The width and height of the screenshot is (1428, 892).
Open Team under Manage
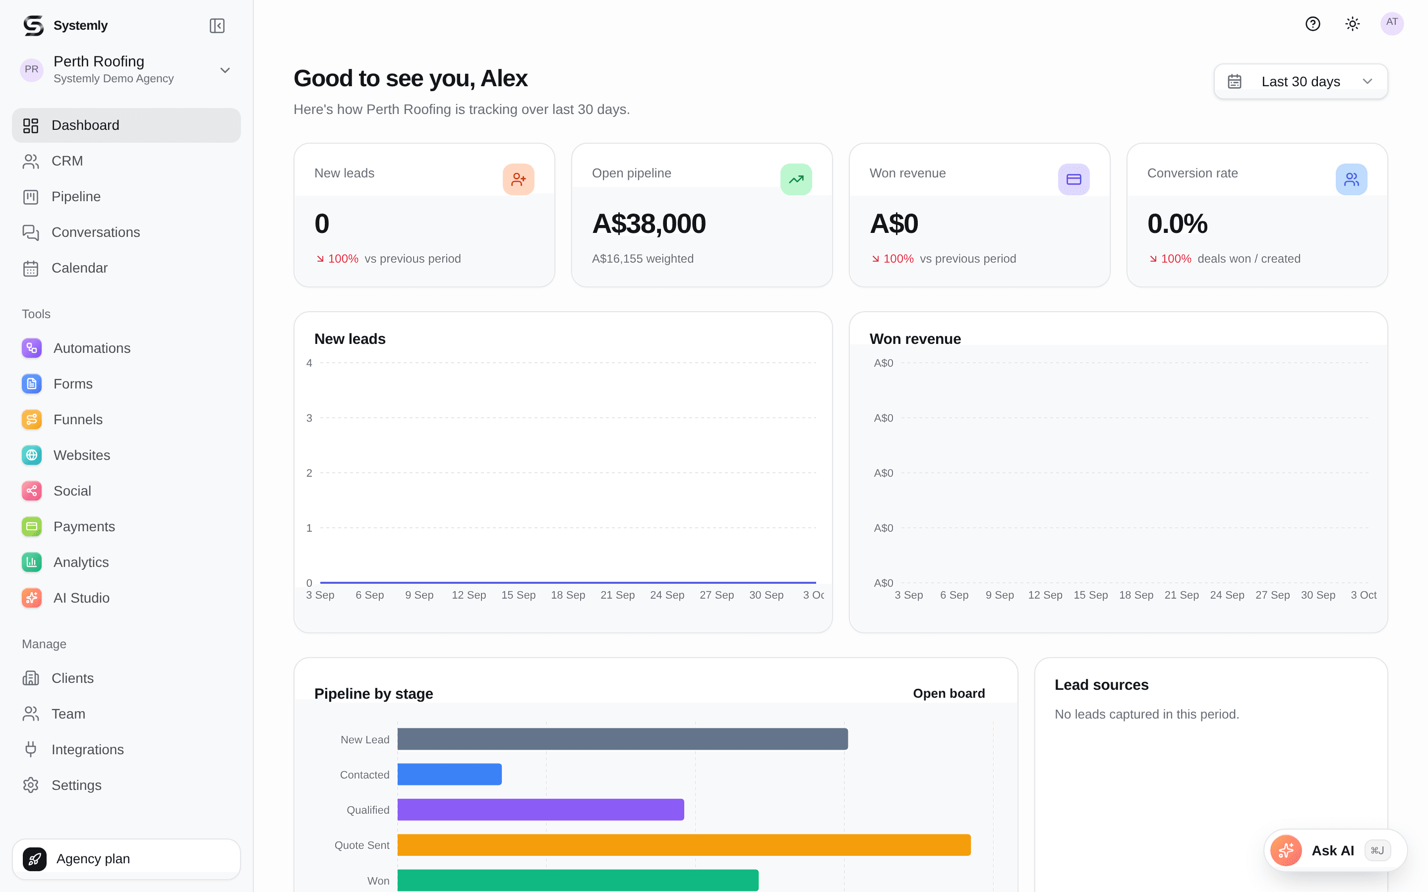[x=126, y=714]
